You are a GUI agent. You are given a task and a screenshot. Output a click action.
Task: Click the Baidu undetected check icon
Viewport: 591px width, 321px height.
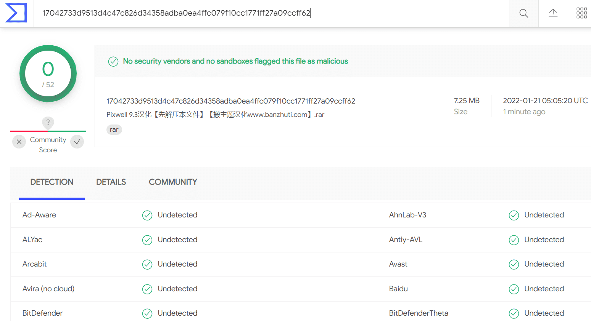(x=514, y=289)
